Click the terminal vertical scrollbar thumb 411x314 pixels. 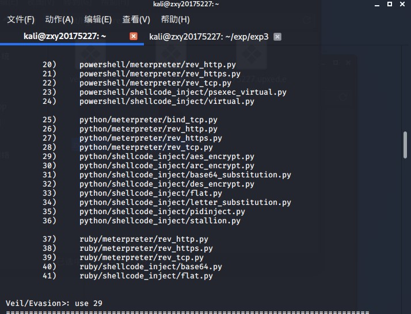click(405, 145)
